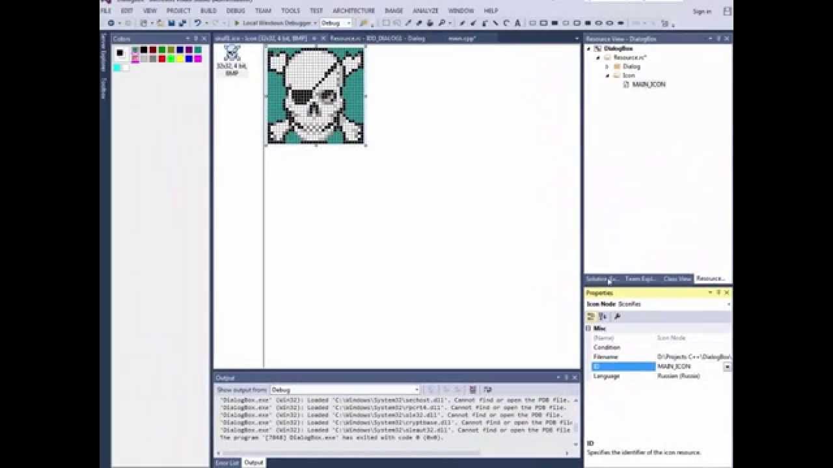Select the Magnify tool in image toolbar
This screenshot has width=833, height=468.
(x=441, y=23)
